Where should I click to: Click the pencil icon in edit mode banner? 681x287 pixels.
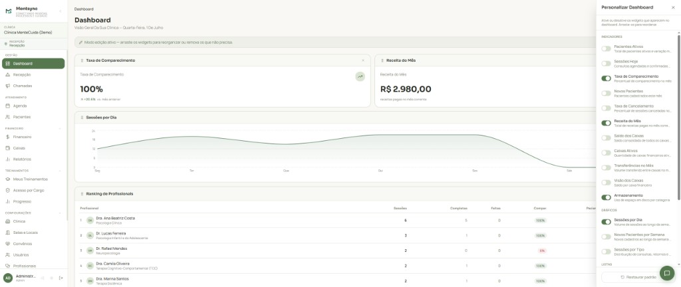[x=80, y=43]
